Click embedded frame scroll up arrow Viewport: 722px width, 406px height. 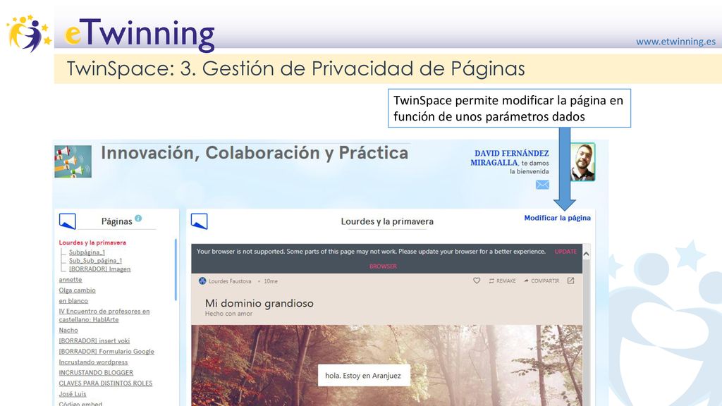[x=586, y=254]
